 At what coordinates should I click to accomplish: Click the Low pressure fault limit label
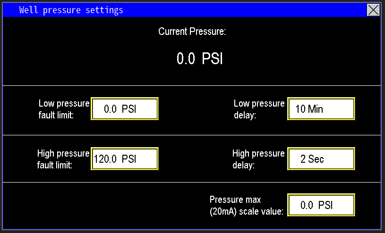64,109
